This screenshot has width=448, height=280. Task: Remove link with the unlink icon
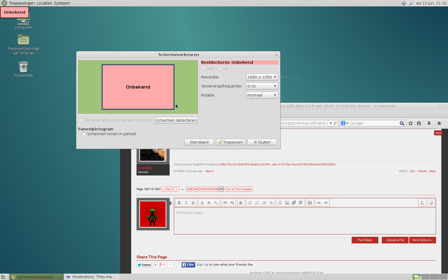click(x=232, y=203)
